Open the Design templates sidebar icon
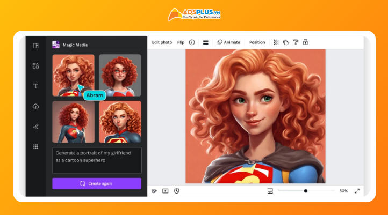Image resolution: width=388 pixels, height=215 pixels. [35, 46]
